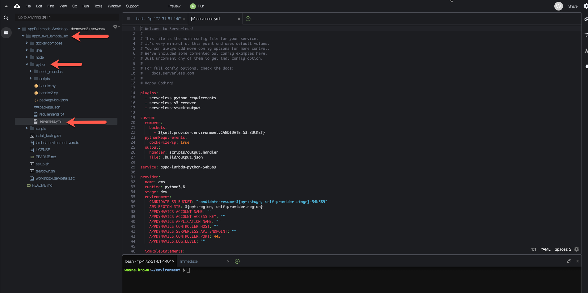Open the Tools menu

tap(98, 6)
